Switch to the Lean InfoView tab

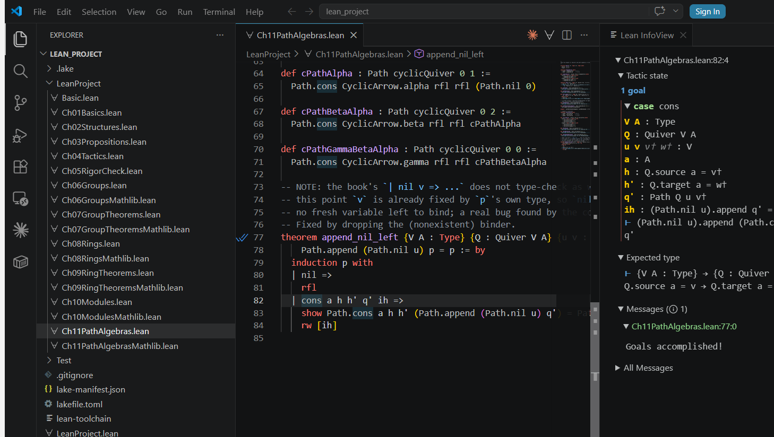[x=647, y=35]
